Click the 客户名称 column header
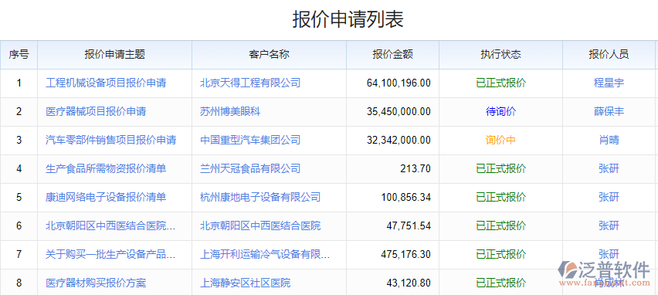 (269, 55)
